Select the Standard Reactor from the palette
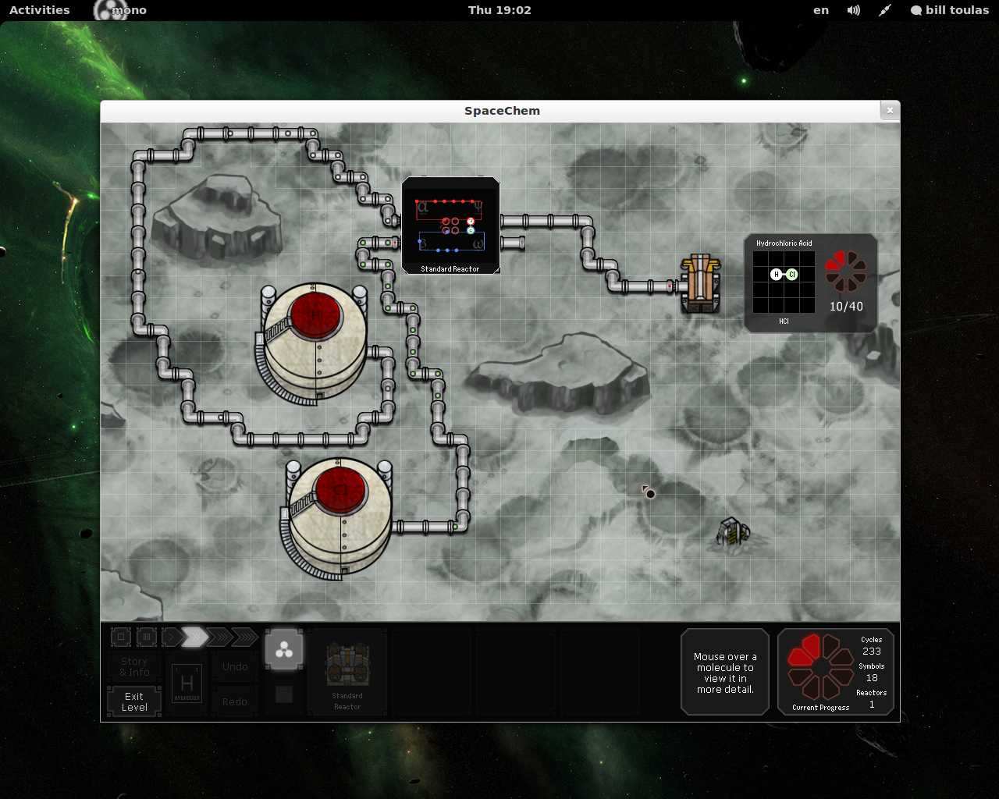 (347, 672)
